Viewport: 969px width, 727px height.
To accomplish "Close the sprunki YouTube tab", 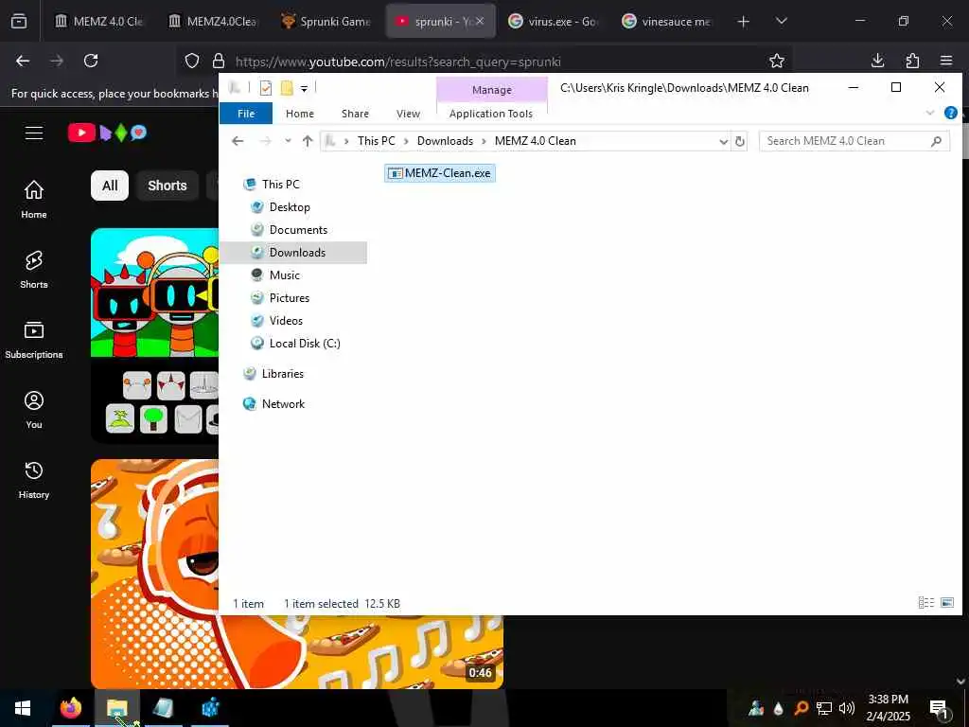I will (x=480, y=21).
